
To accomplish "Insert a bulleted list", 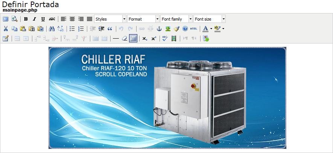I will [72, 29].
